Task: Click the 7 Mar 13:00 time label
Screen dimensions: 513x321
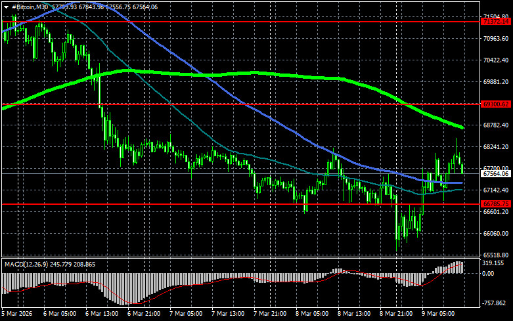Action: click(x=228, y=314)
